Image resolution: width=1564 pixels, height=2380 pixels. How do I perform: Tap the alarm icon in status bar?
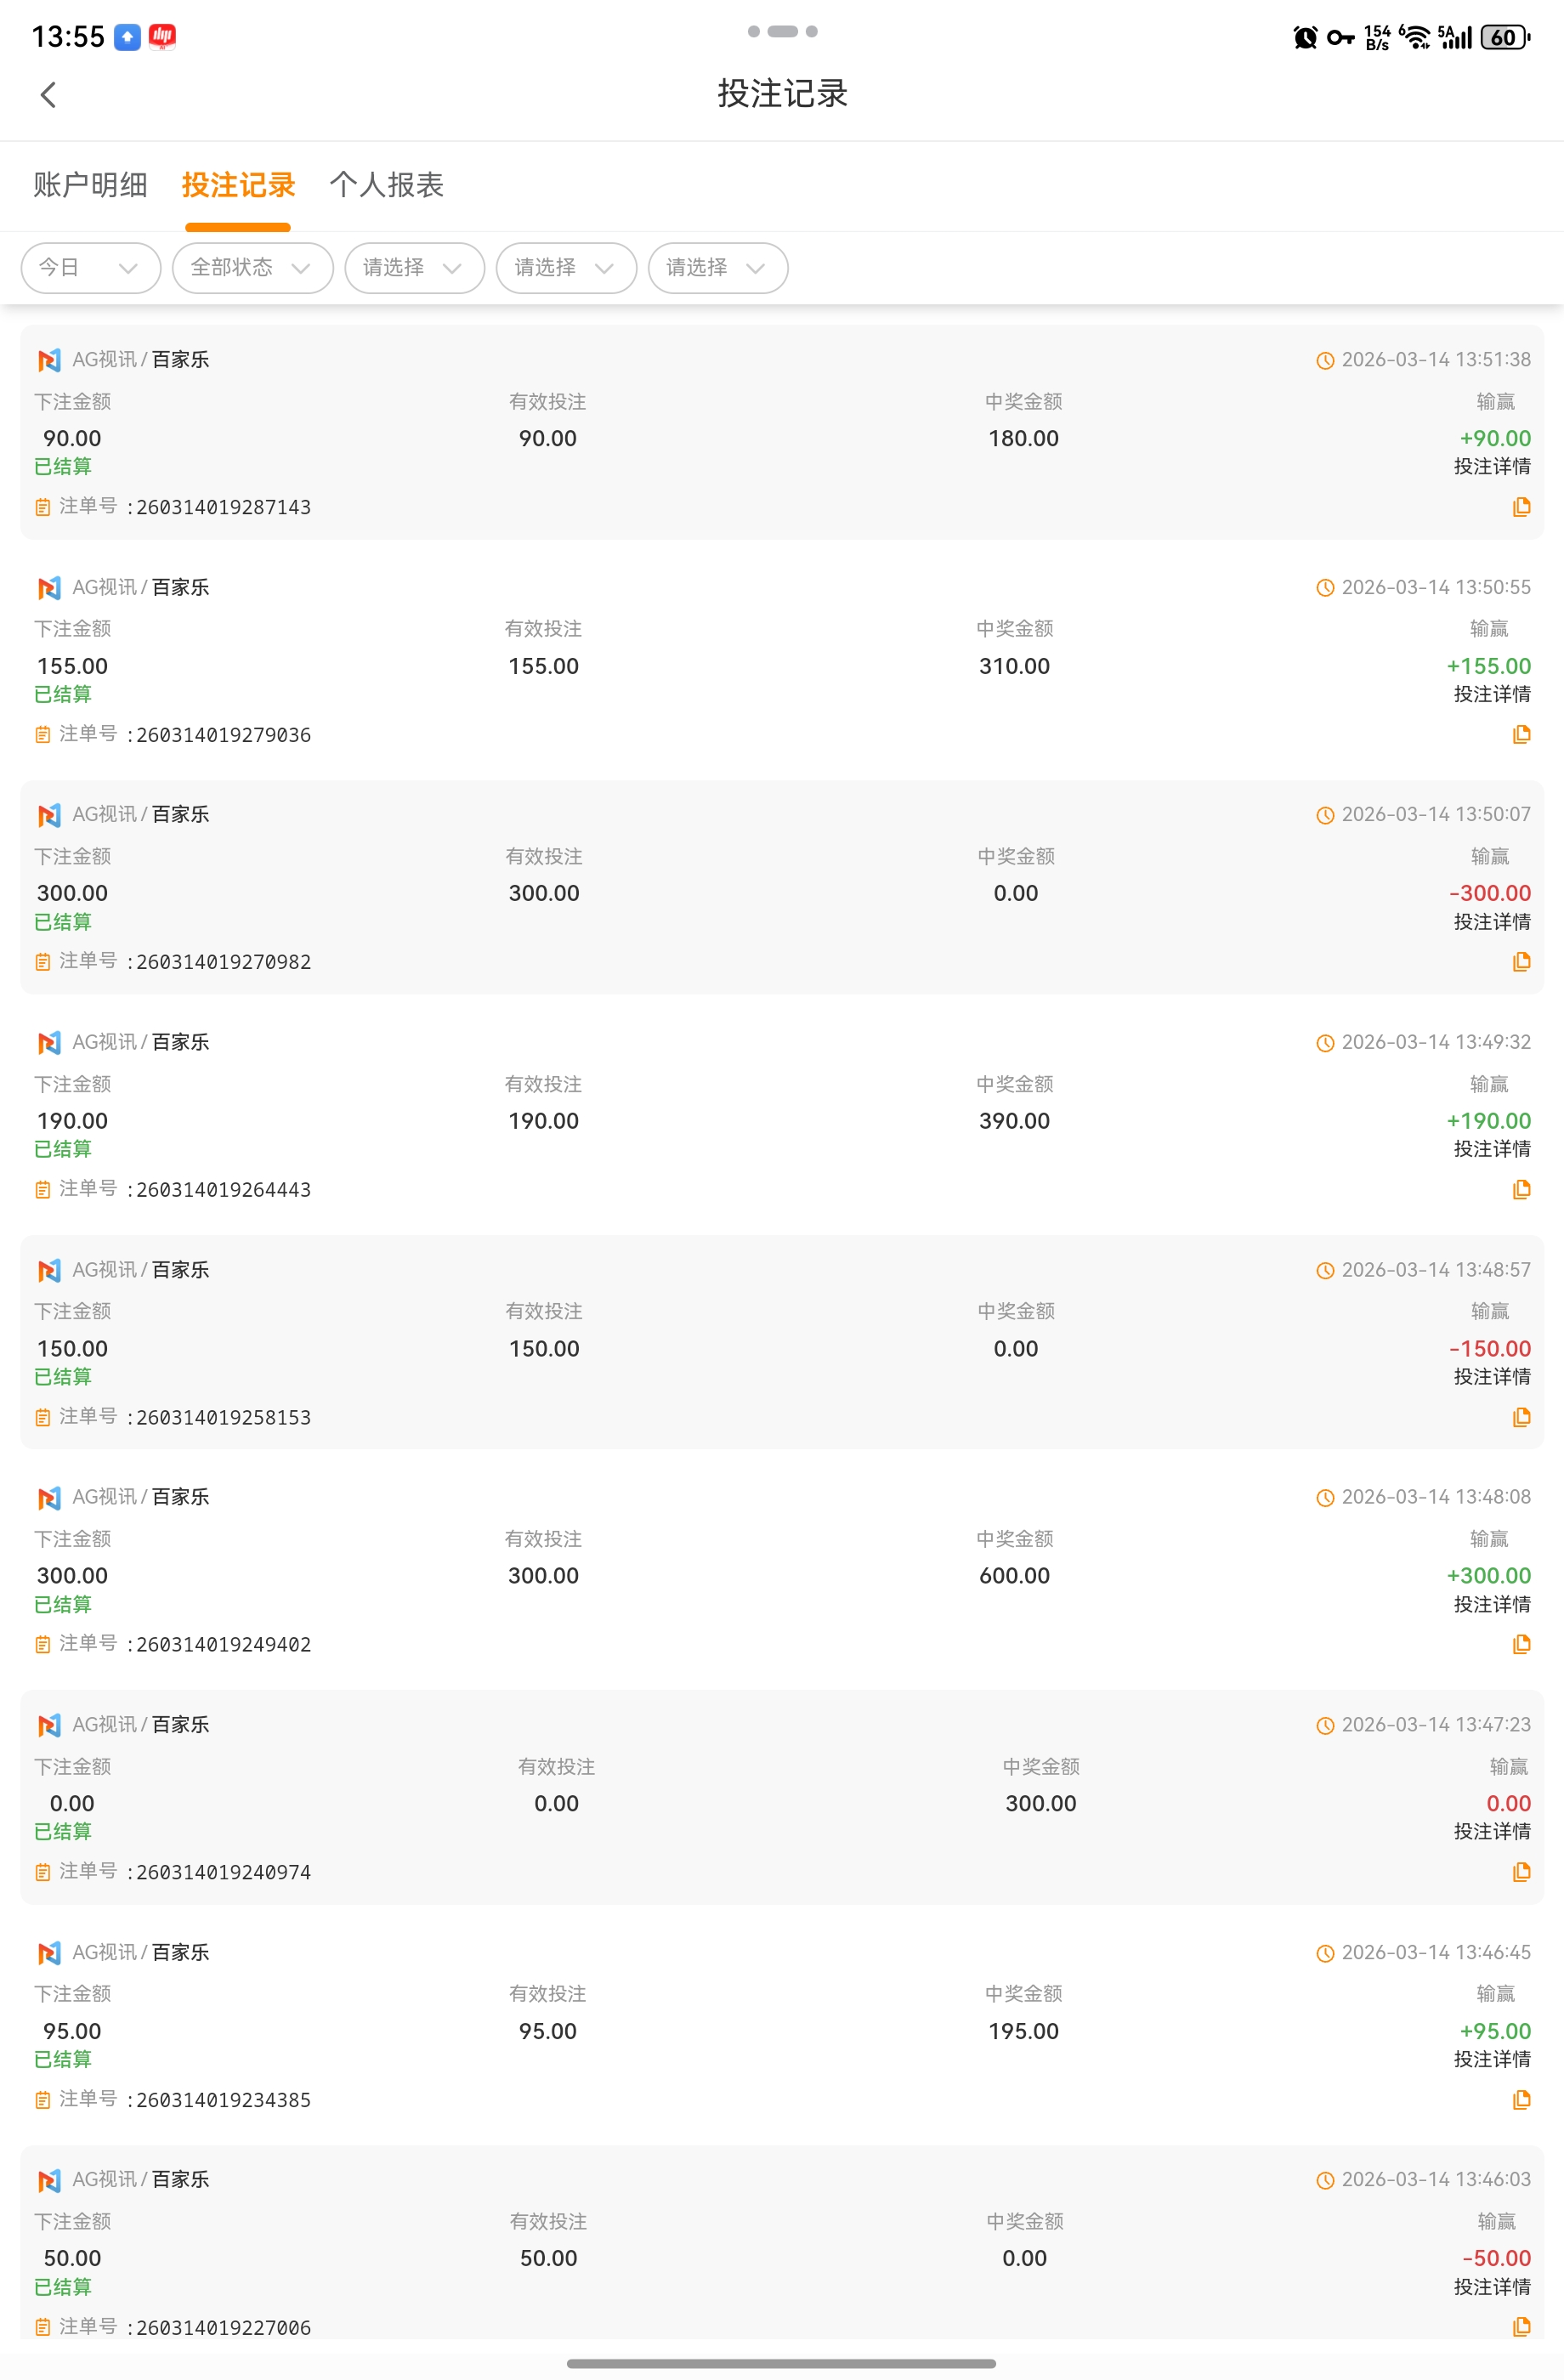point(1305,38)
